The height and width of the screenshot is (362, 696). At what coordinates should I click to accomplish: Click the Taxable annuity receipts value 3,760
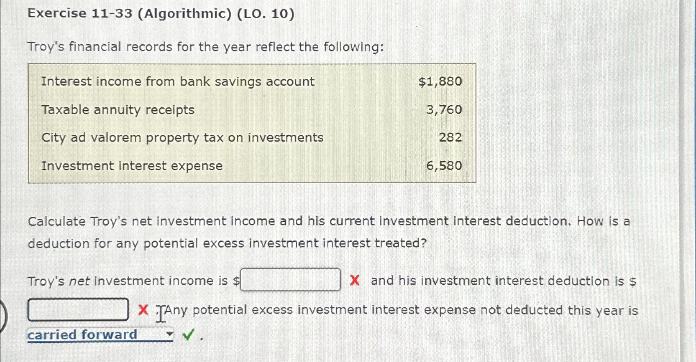[444, 110]
